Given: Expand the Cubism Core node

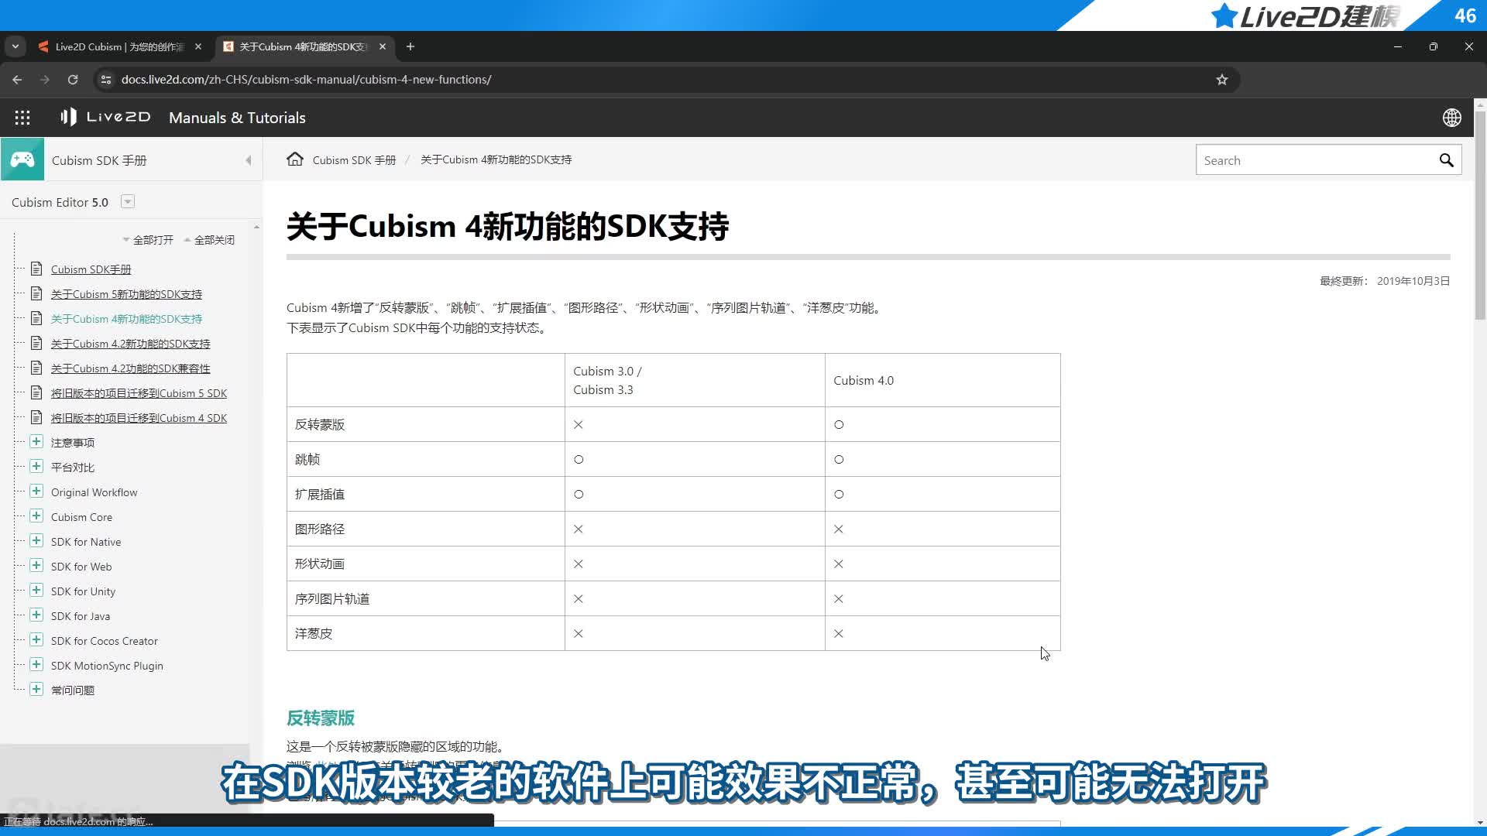Looking at the screenshot, I should pyautogui.click(x=36, y=516).
